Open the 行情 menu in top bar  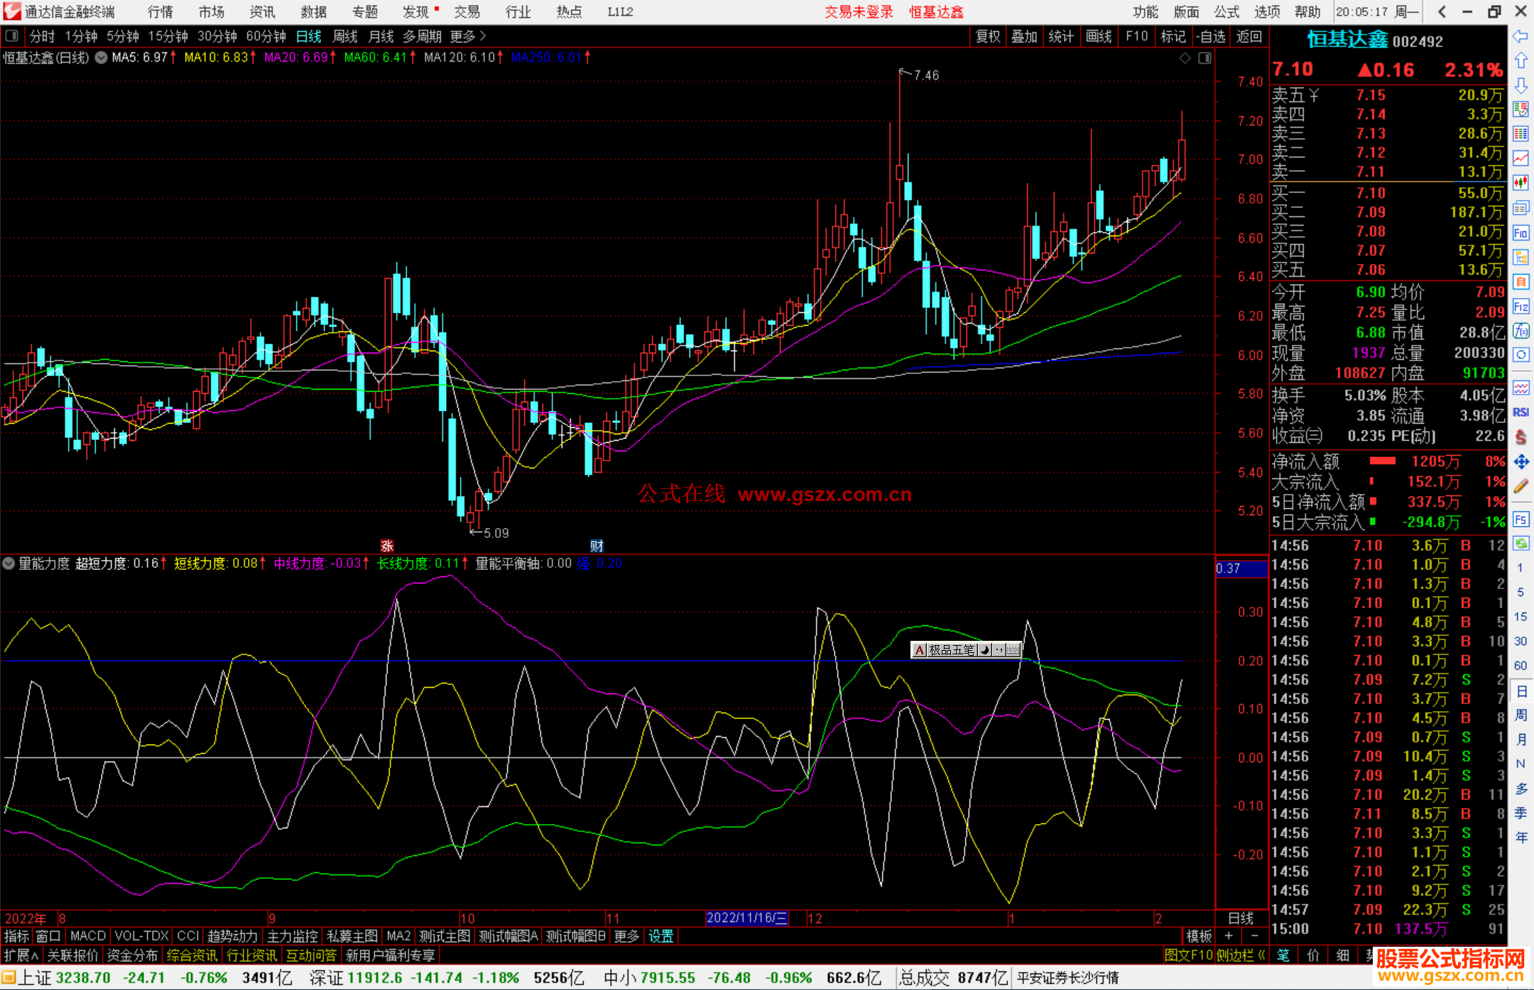pyautogui.click(x=160, y=12)
